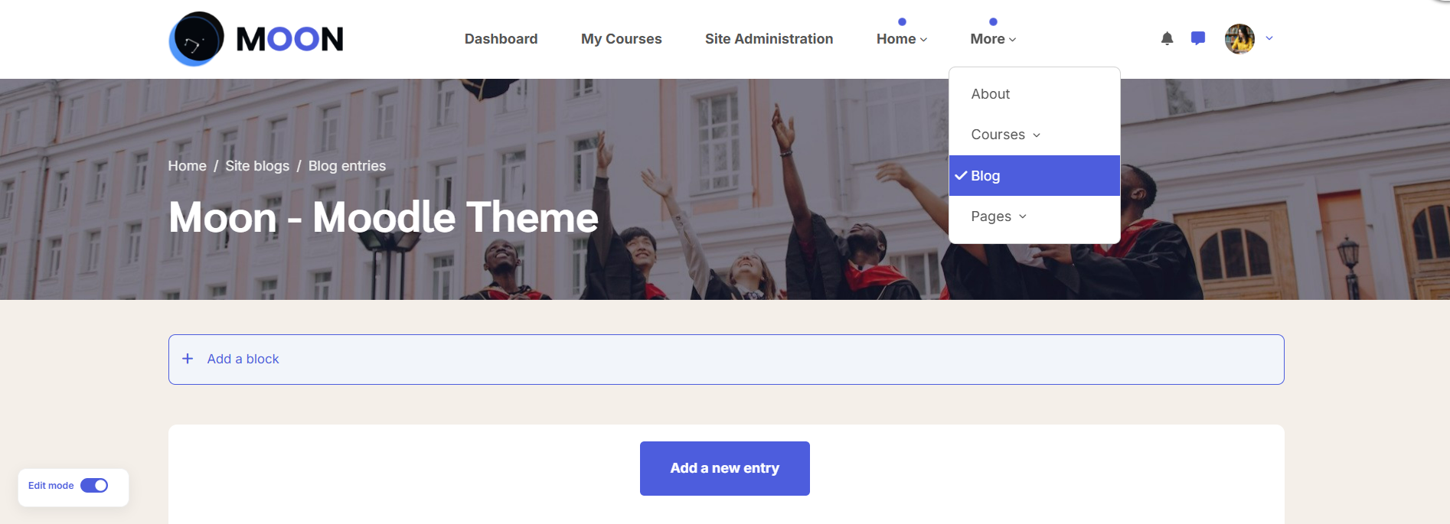Screen dimensions: 1450x524
Task: Expand the Pages submenu
Action: click(998, 216)
